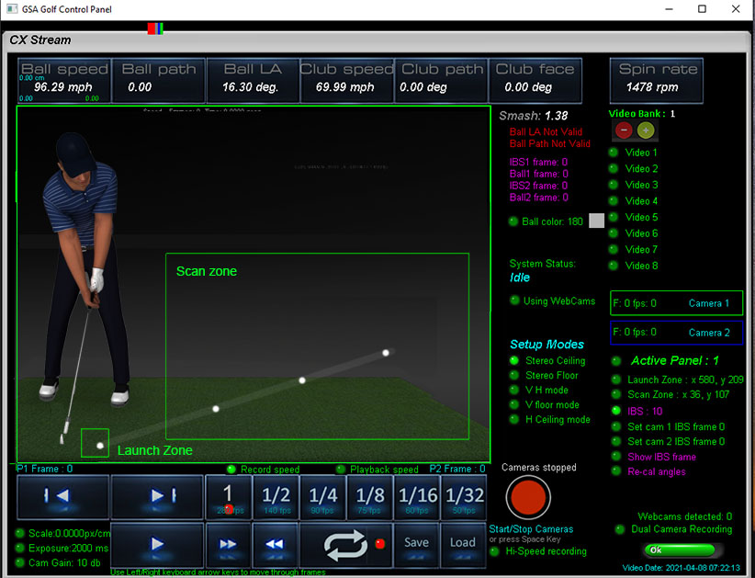Select 1/2 speed at 140 fps

[x=276, y=497]
